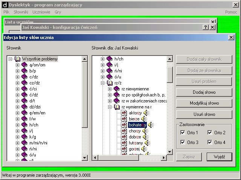Collapse the 'rz/ż' tree node
241x180 pixels.
(103, 83)
